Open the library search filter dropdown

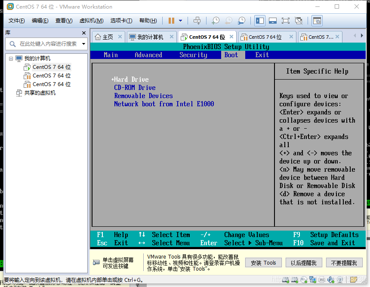point(83,44)
